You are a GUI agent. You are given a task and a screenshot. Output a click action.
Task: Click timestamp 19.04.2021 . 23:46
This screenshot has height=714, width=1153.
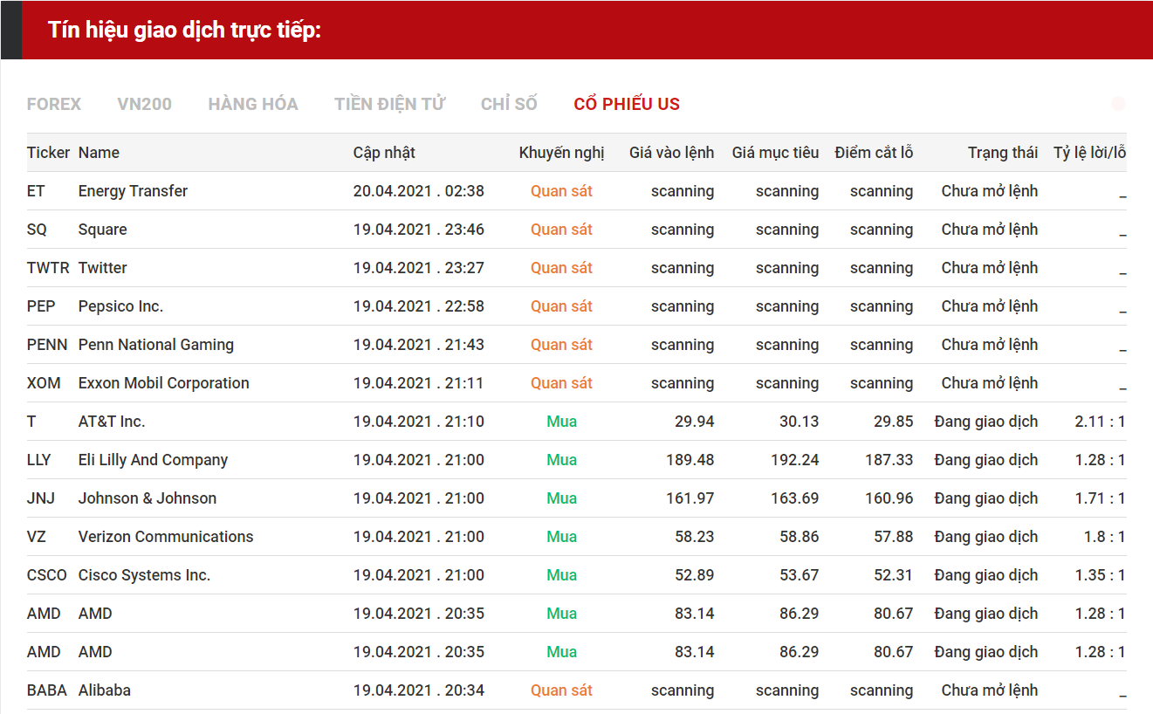point(419,230)
